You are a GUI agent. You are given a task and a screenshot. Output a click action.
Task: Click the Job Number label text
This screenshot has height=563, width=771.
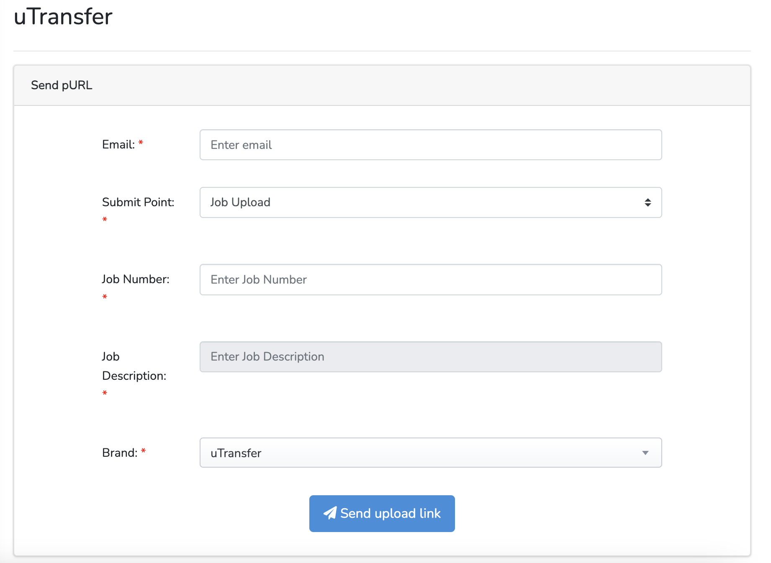coord(136,279)
